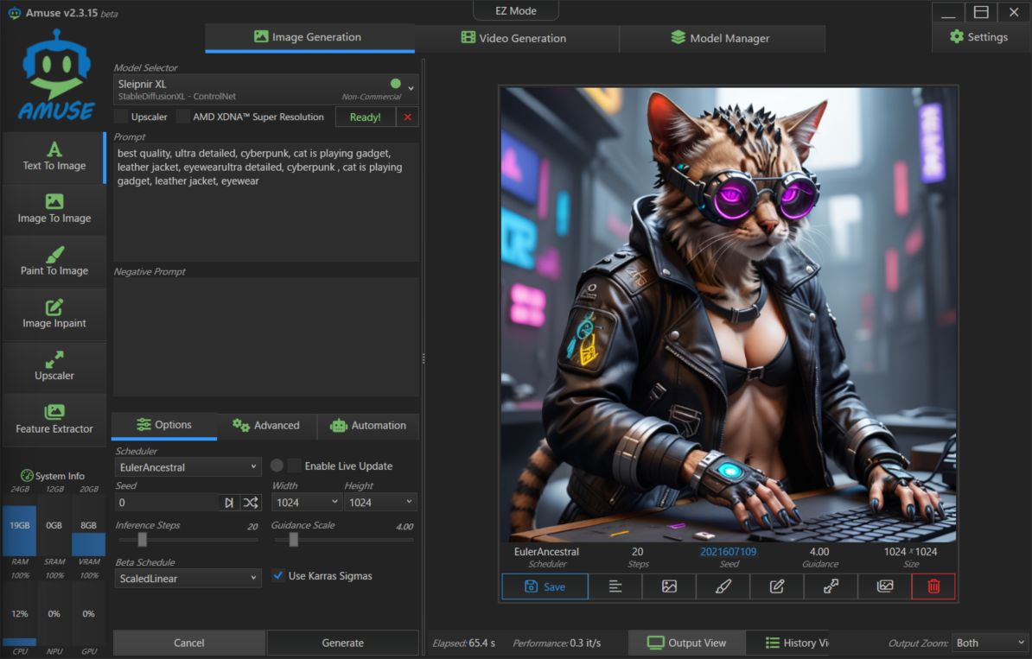1032x659 pixels.
Task: Open the Scheduler dropdown EulerAncestral
Action: [x=188, y=466]
